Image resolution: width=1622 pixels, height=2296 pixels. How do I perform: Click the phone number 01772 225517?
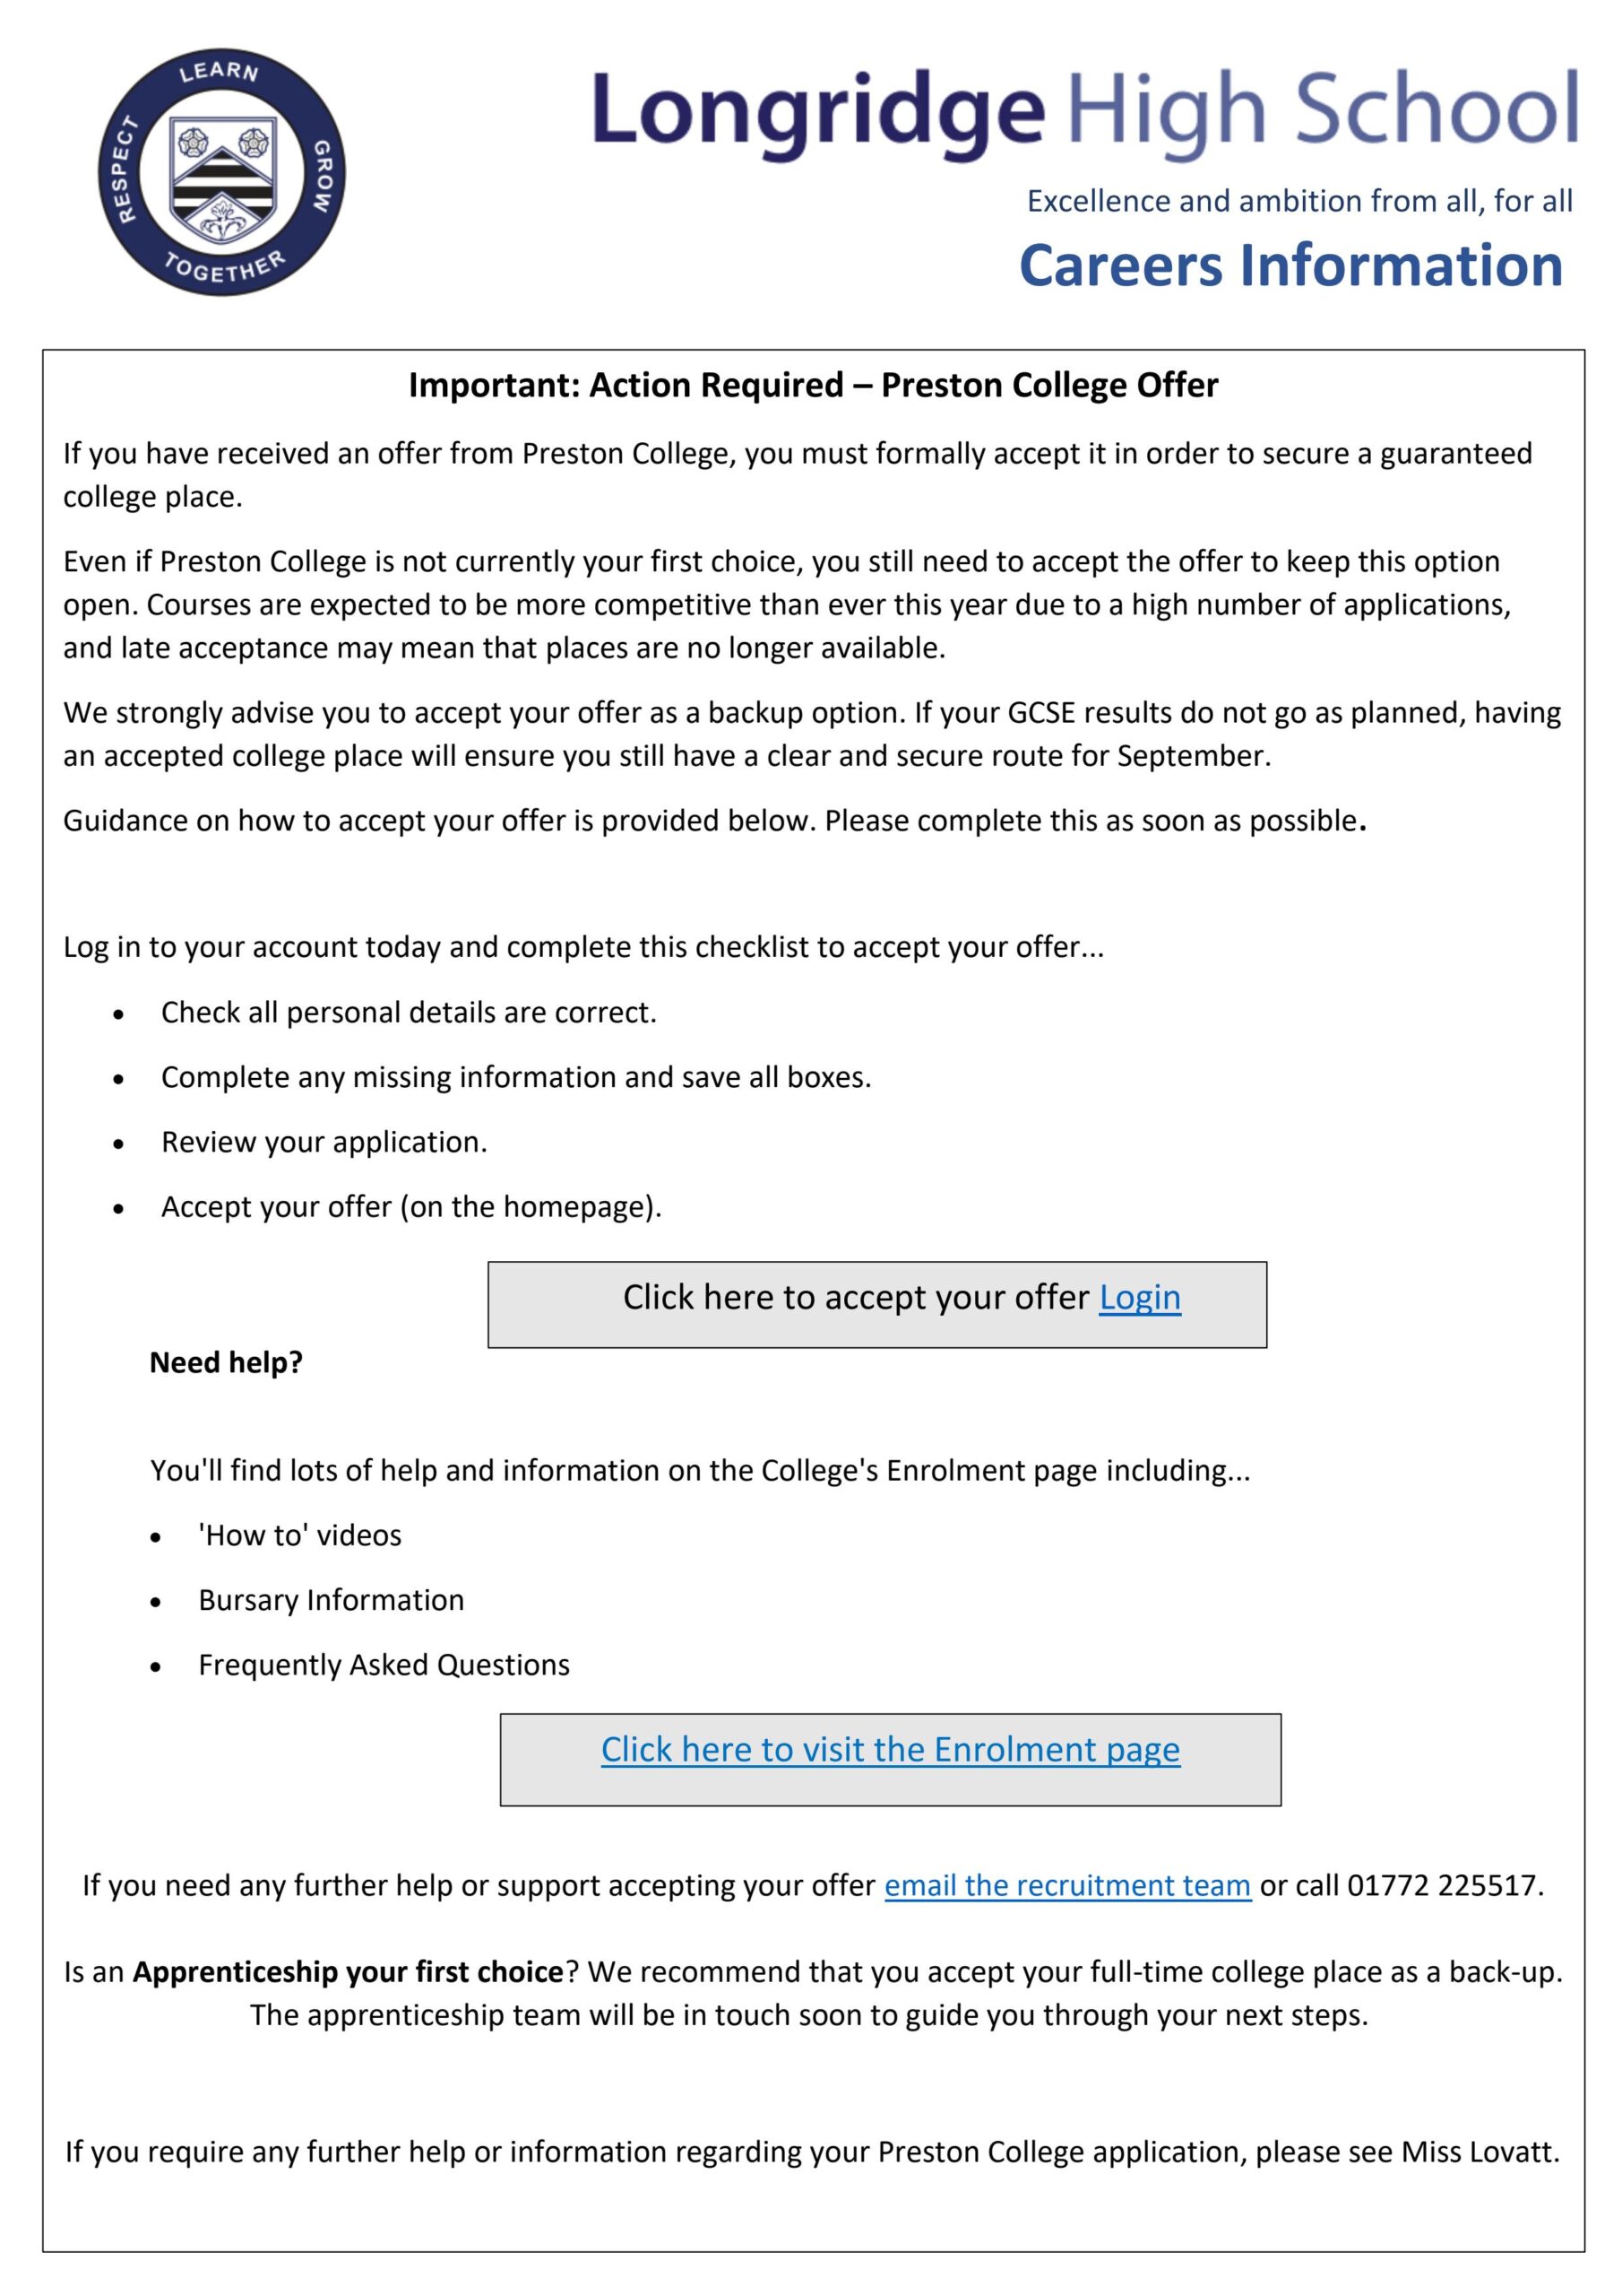[x=1442, y=1885]
